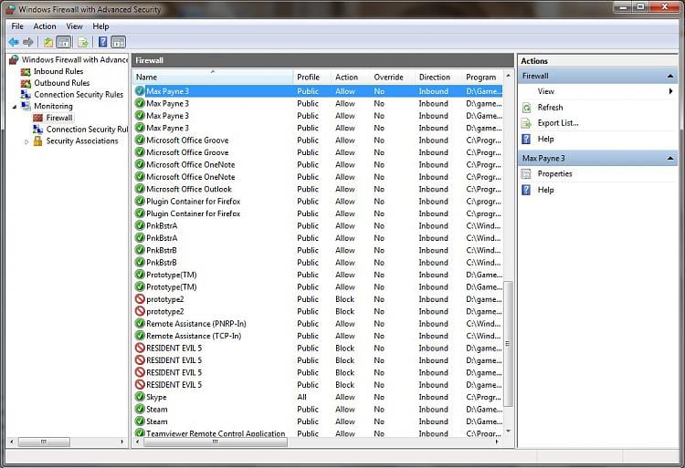685x468 pixels.
Task: Open the File menu
Action: tap(17, 26)
